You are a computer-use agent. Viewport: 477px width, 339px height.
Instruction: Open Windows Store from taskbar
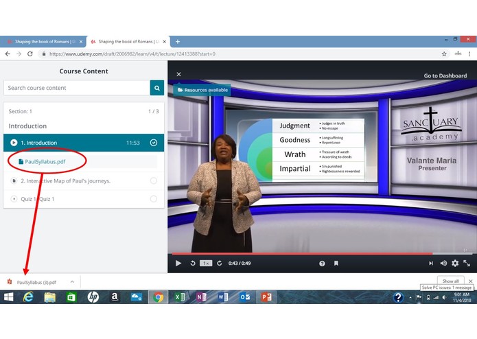click(71, 297)
